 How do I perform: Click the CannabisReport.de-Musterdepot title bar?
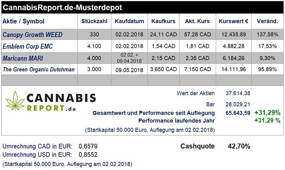142,7
